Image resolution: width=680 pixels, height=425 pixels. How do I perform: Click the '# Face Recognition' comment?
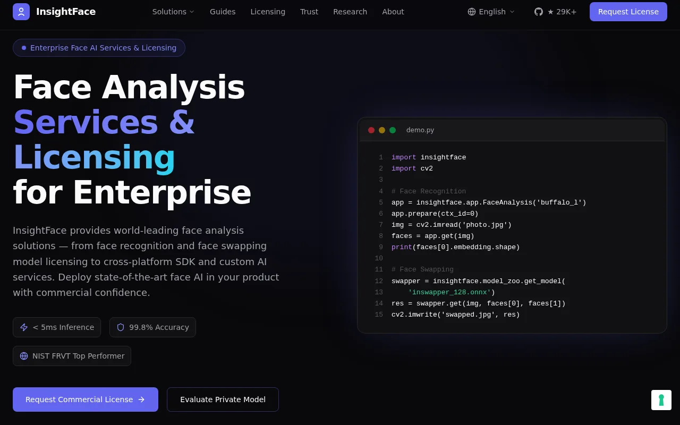pos(429,191)
